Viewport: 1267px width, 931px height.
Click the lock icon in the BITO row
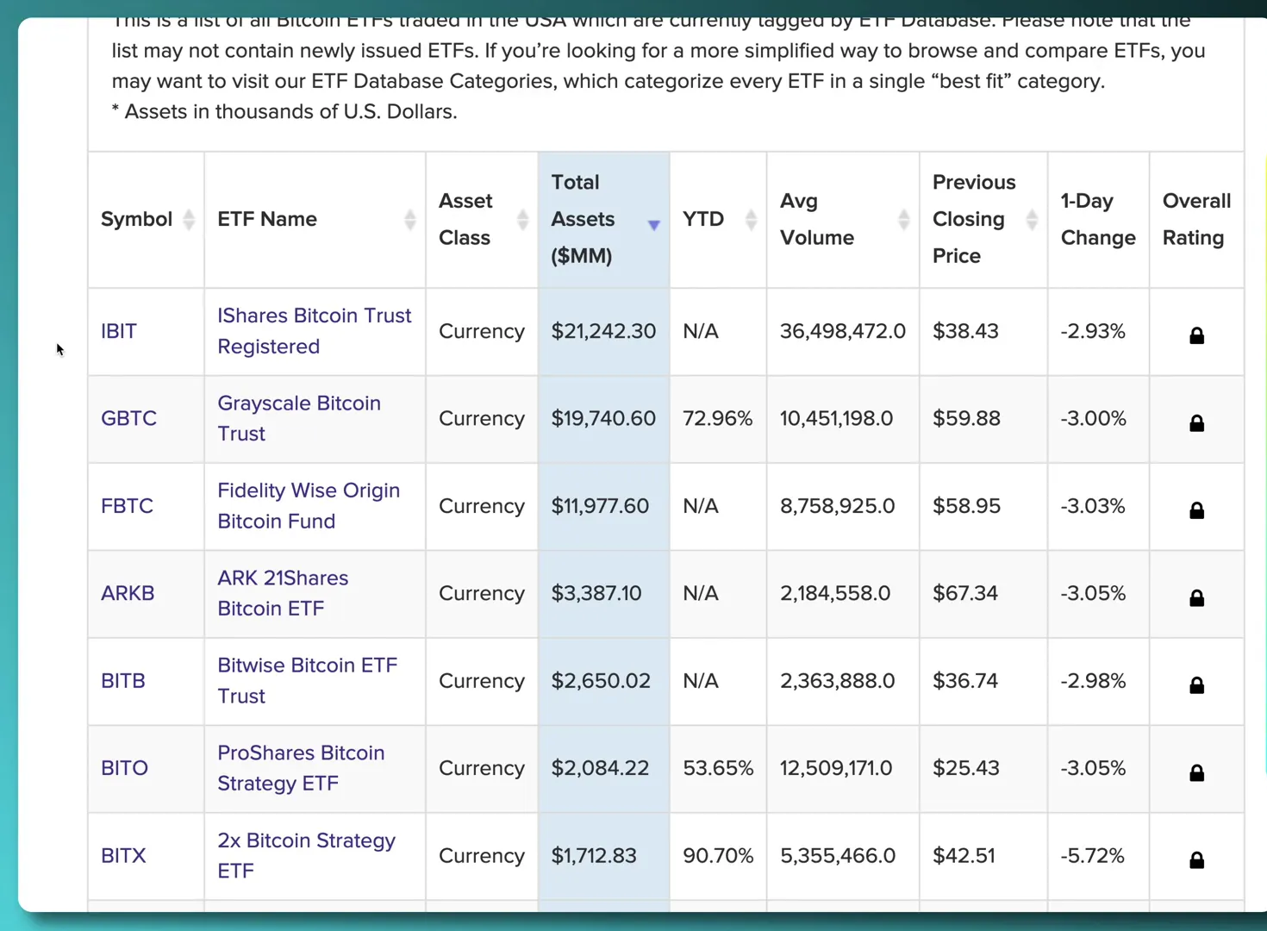[1196, 772]
